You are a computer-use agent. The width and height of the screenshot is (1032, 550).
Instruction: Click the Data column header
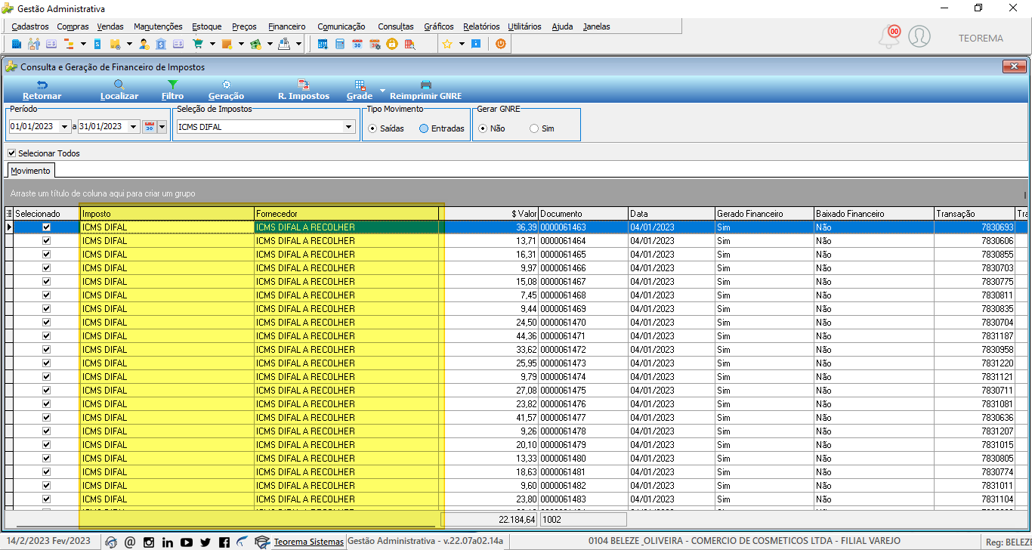click(672, 214)
